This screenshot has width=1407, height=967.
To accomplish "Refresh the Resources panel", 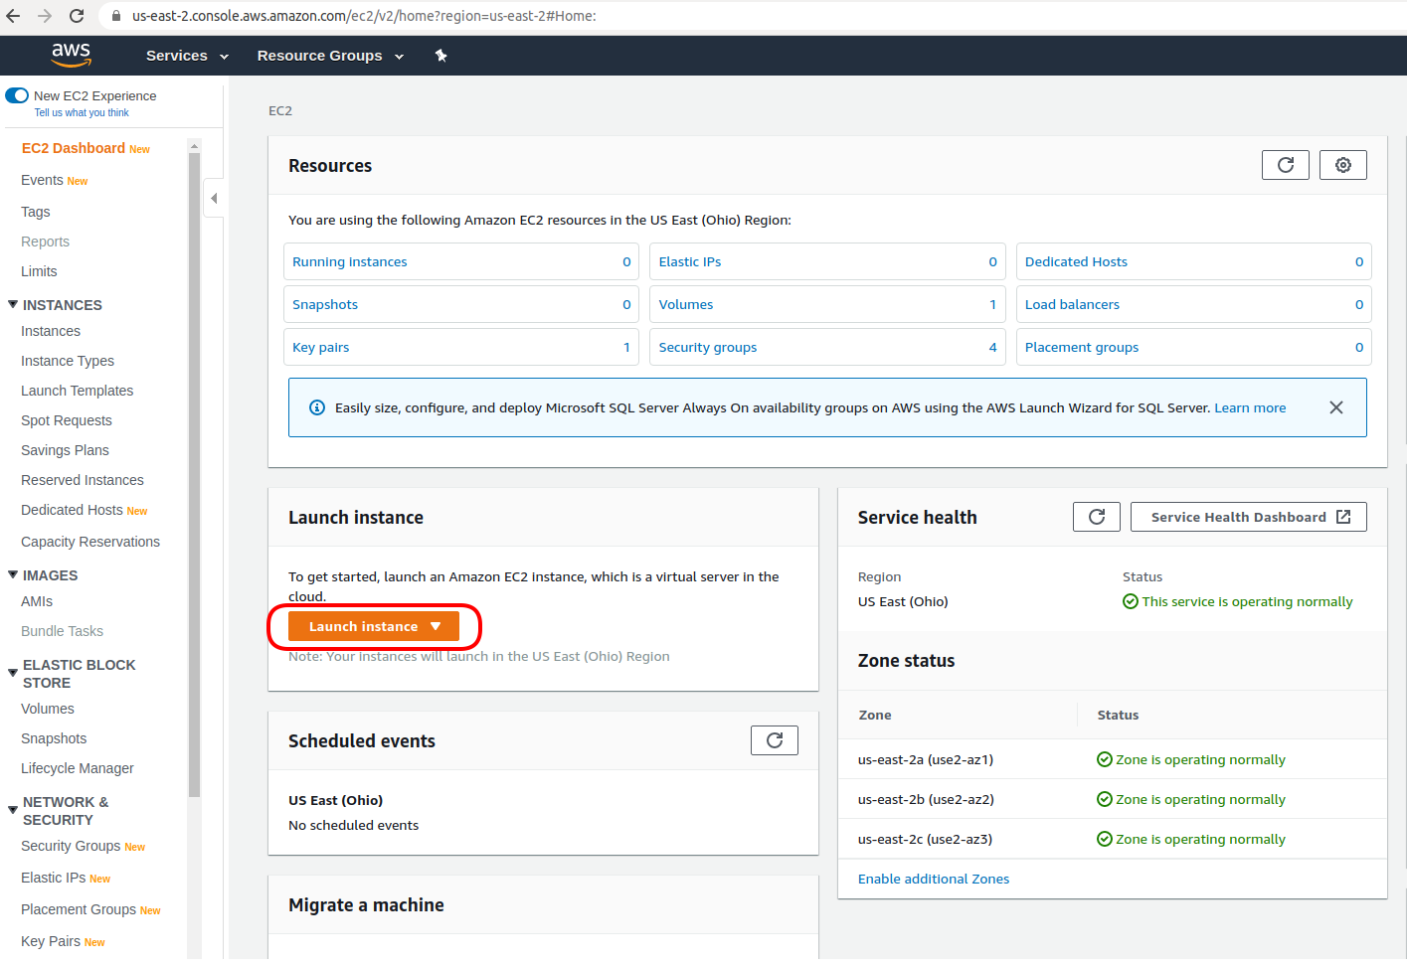I will (1286, 165).
